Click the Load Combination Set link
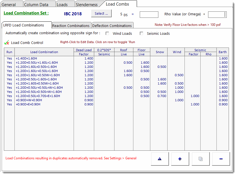 point(26,13)
